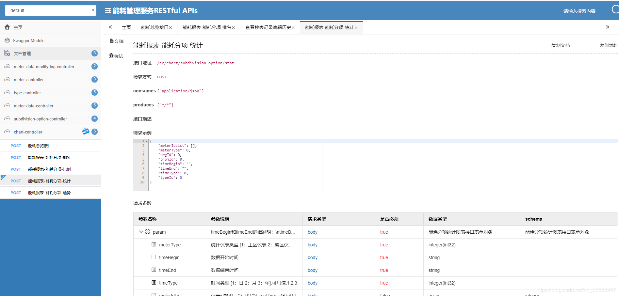Click the chart-controller count badge 5

tap(94, 132)
